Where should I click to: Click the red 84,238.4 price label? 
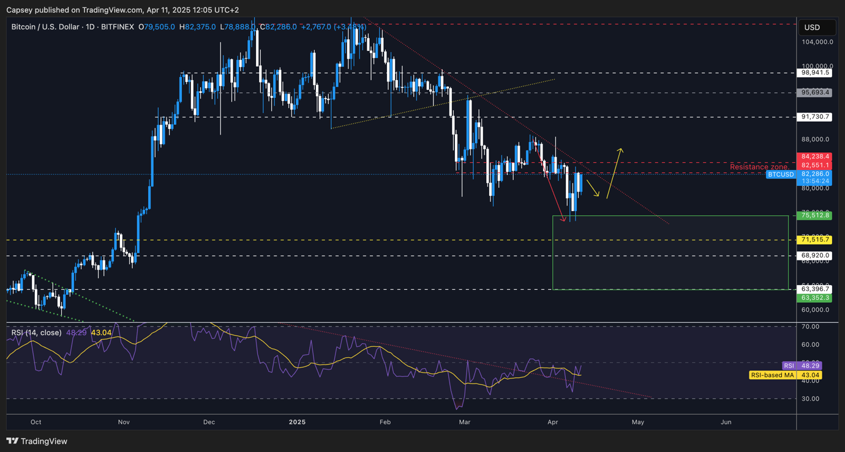tap(816, 157)
